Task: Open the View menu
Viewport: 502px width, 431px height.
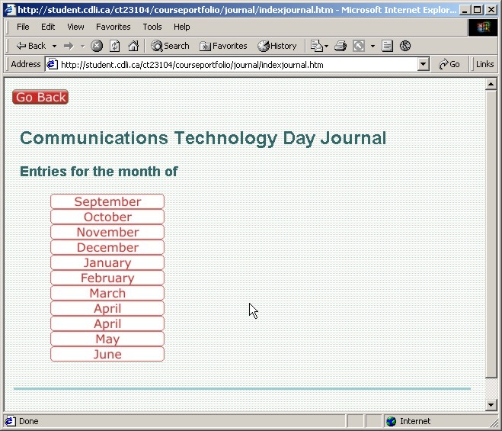Action: click(75, 27)
